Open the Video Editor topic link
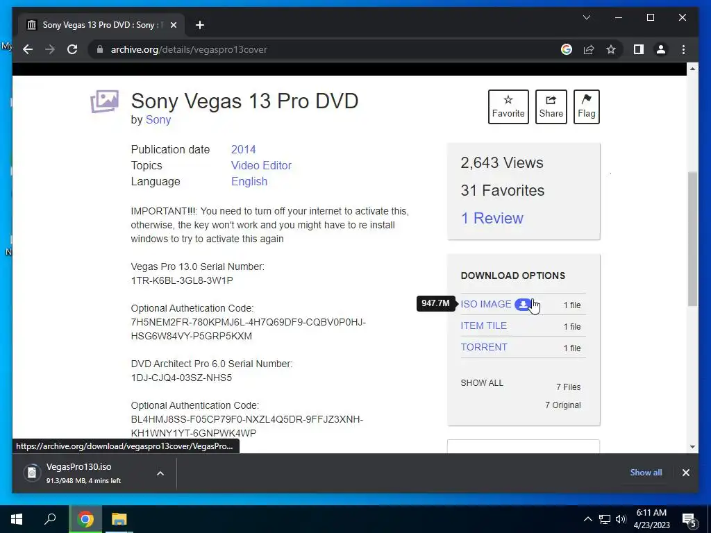The image size is (711, 533). click(261, 165)
